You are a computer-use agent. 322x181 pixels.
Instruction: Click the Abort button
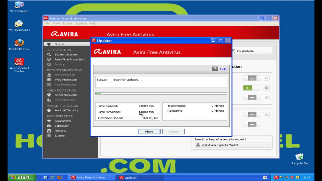pos(149,131)
